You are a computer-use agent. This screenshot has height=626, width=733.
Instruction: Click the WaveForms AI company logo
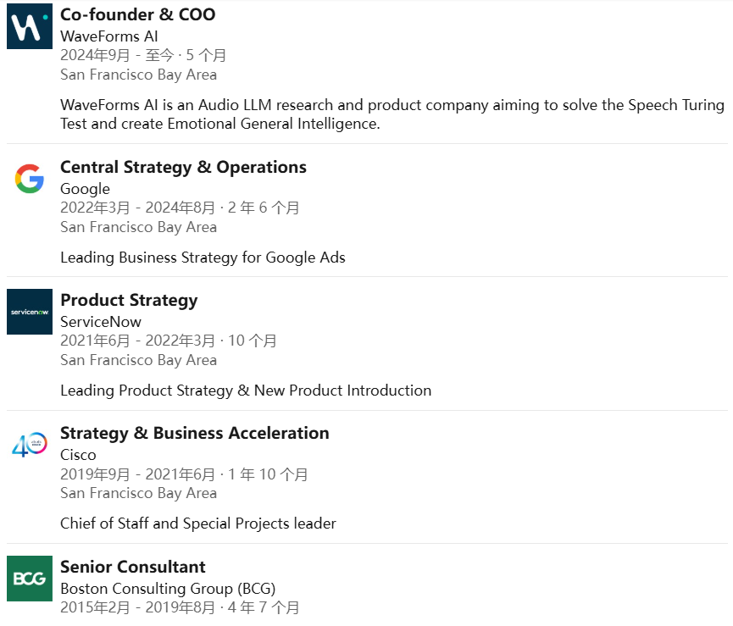tap(30, 26)
